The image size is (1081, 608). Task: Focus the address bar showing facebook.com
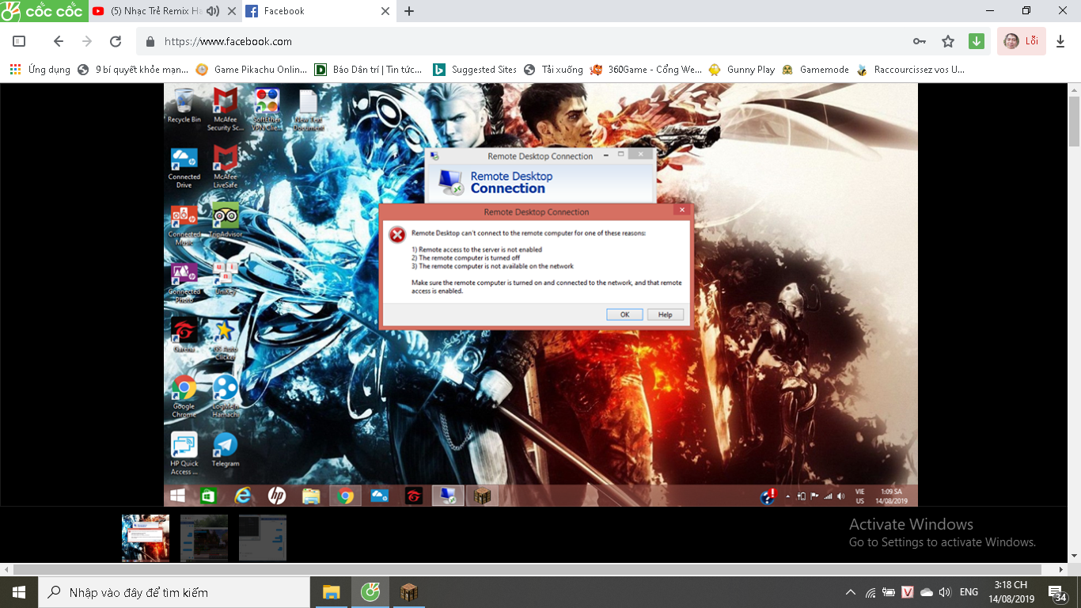(x=522, y=41)
